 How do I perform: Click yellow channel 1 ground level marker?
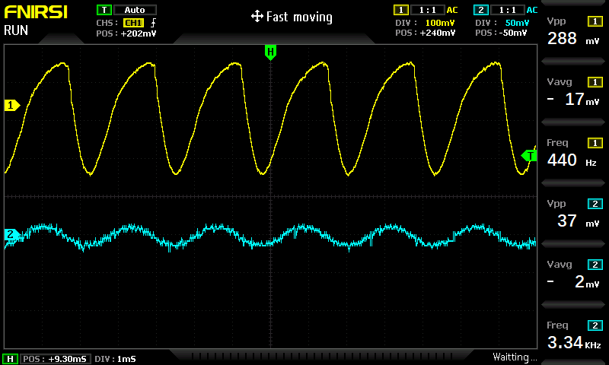coord(11,105)
